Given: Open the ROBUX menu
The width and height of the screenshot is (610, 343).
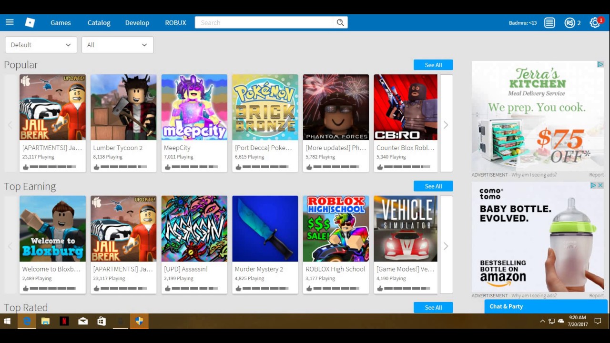Looking at the screenshot, I should 175,23.
